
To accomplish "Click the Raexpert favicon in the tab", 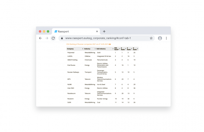I will 56,31.
